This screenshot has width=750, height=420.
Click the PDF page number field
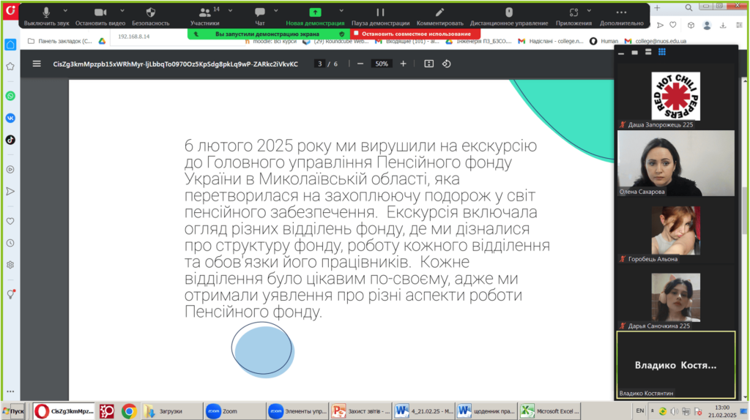point(319,64)
